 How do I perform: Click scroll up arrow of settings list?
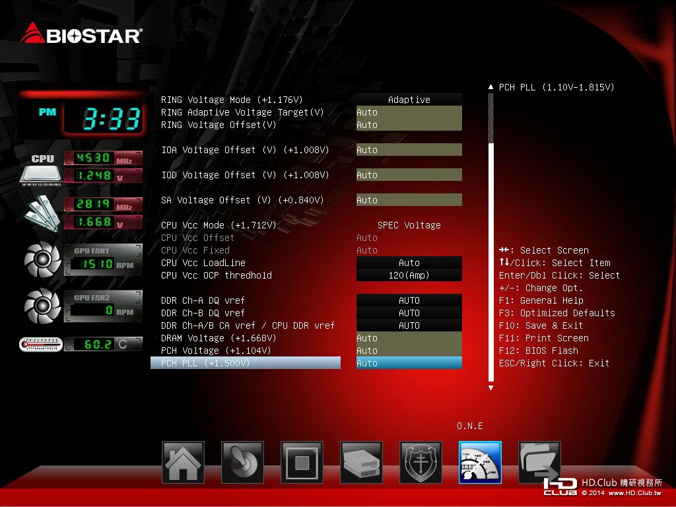click(x=490, y=87)
